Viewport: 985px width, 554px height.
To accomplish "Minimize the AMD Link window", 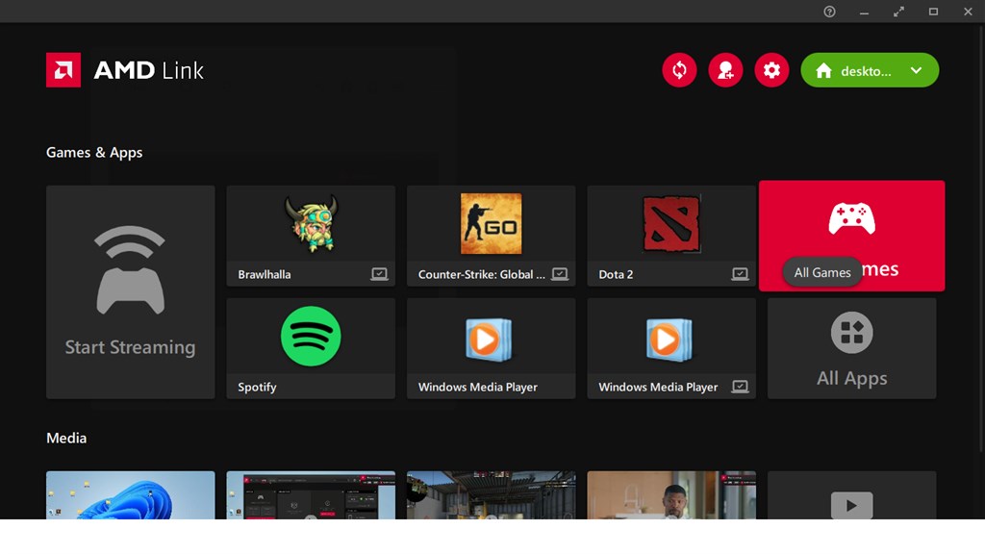I will 865,12.
